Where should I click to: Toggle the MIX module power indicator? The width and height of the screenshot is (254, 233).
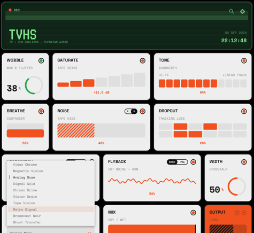point(193,213)
